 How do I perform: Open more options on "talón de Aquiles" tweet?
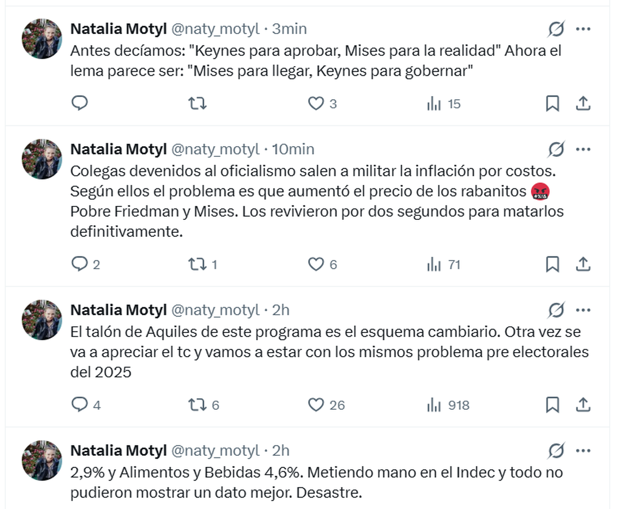tap(583, 310)
